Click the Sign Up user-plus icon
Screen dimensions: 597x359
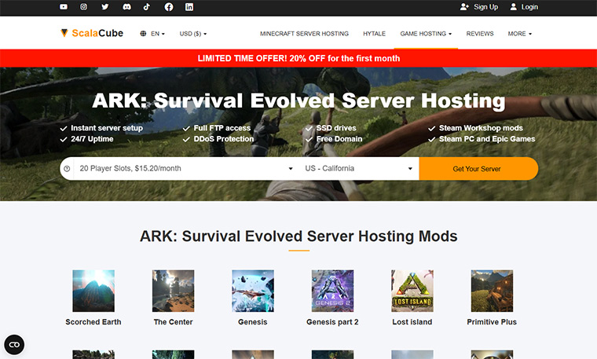coord(464,7)
